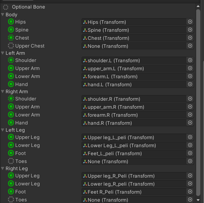Collapse the Right Leg foldout
The height and width of the screenshot is (203, 204).
tap(3, 168)
